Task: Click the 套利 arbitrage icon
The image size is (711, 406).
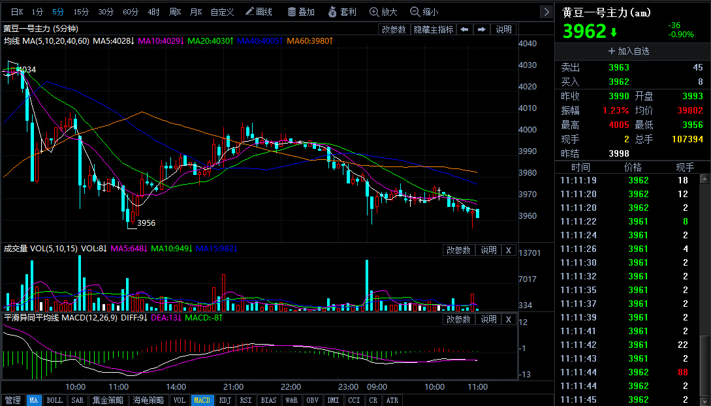Action: pyautogui.click(x=342, y=12)
